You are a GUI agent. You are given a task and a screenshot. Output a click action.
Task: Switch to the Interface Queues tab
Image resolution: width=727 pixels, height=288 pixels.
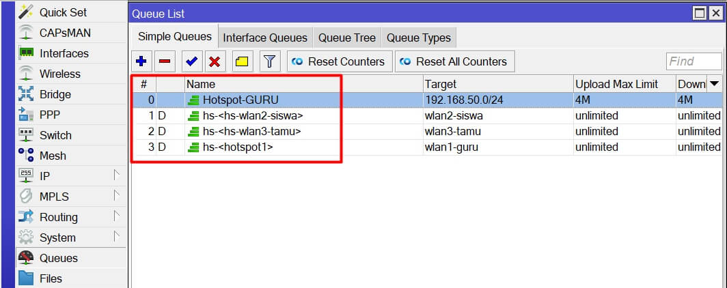click(265, 38)
